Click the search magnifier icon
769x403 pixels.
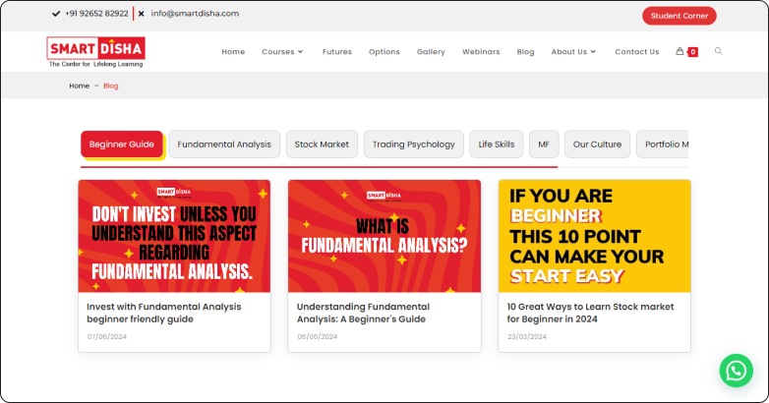(719, 51)
